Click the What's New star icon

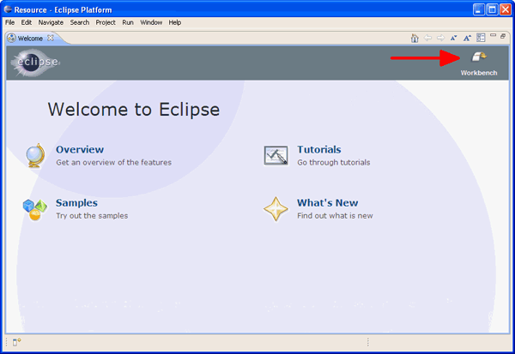[276, 209]
